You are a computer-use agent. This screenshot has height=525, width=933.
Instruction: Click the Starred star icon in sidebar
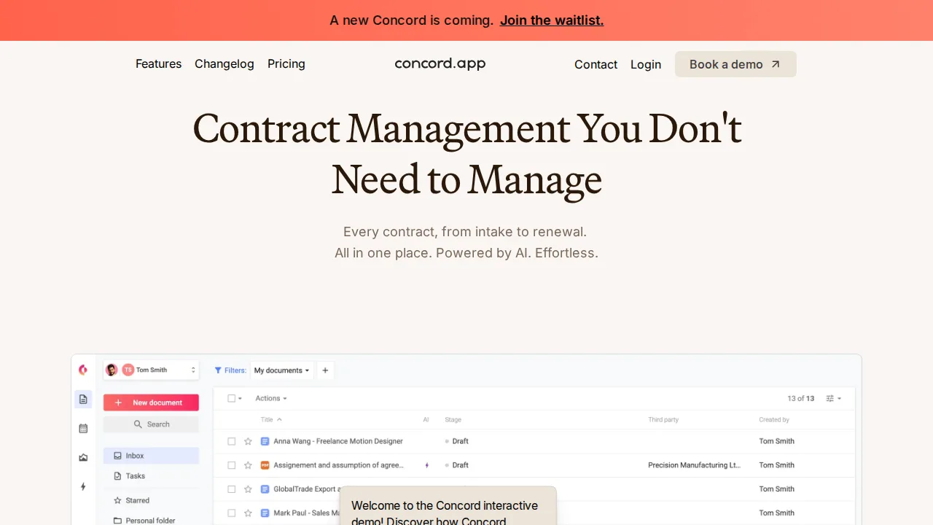click(117, 501)
